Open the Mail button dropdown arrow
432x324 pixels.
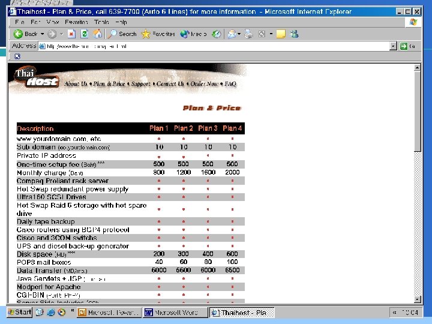click(239, 34)
